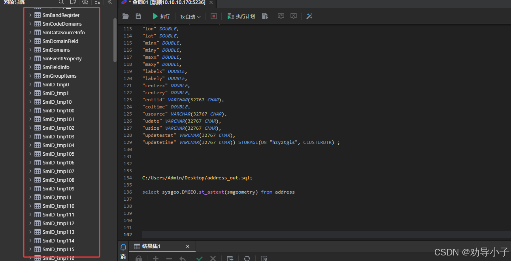Place cursor on the select sysgeo.DMGEO.st_astext line
Image resolution: width=511 pixels, height=261 pixels.
click(x=219, y=192)
